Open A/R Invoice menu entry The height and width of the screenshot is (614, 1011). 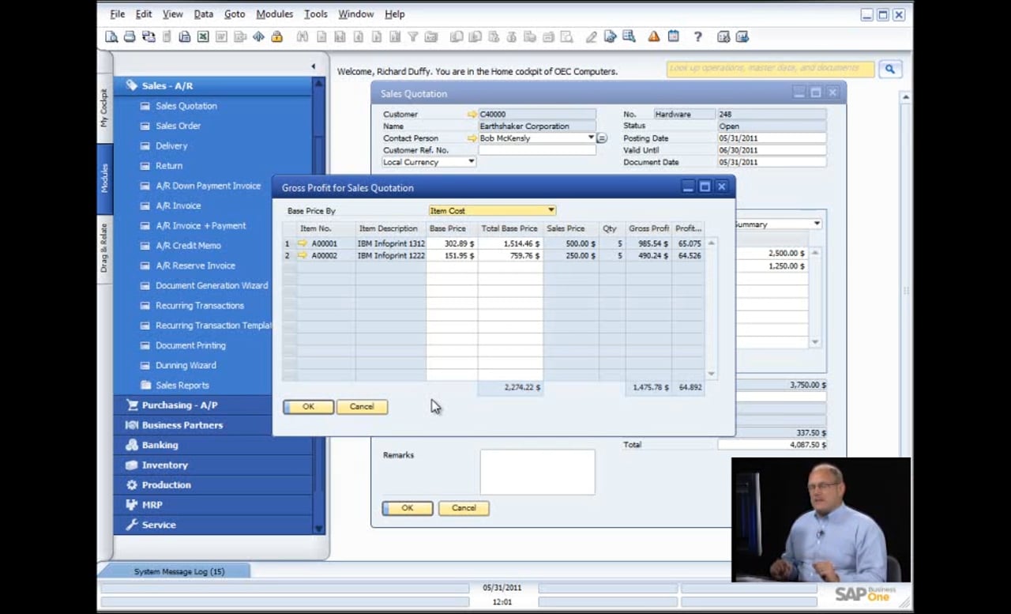click(178, 205)
